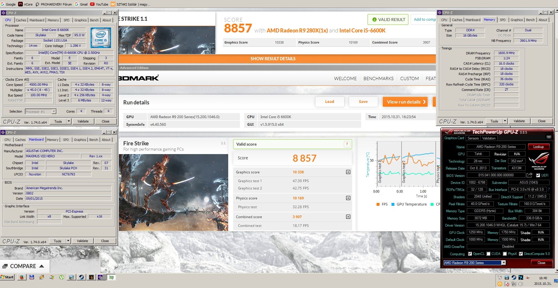Open the BENCHMARKS tab in 3DMark
Screen dimensions: 558x288
[x=378, y=78]
